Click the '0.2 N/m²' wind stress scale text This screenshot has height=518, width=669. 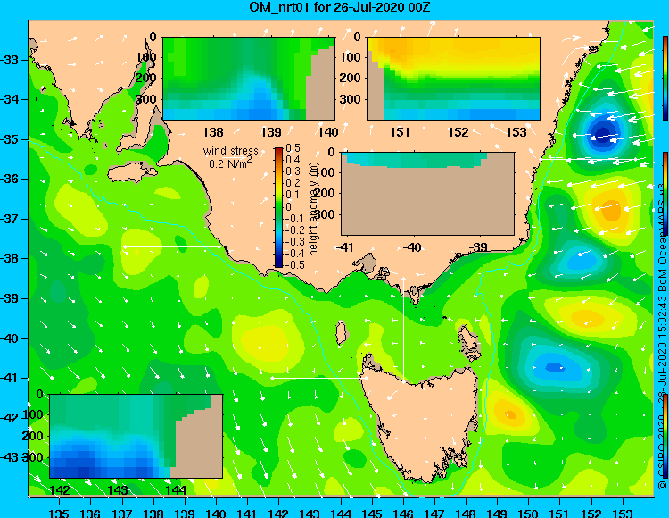230,163
